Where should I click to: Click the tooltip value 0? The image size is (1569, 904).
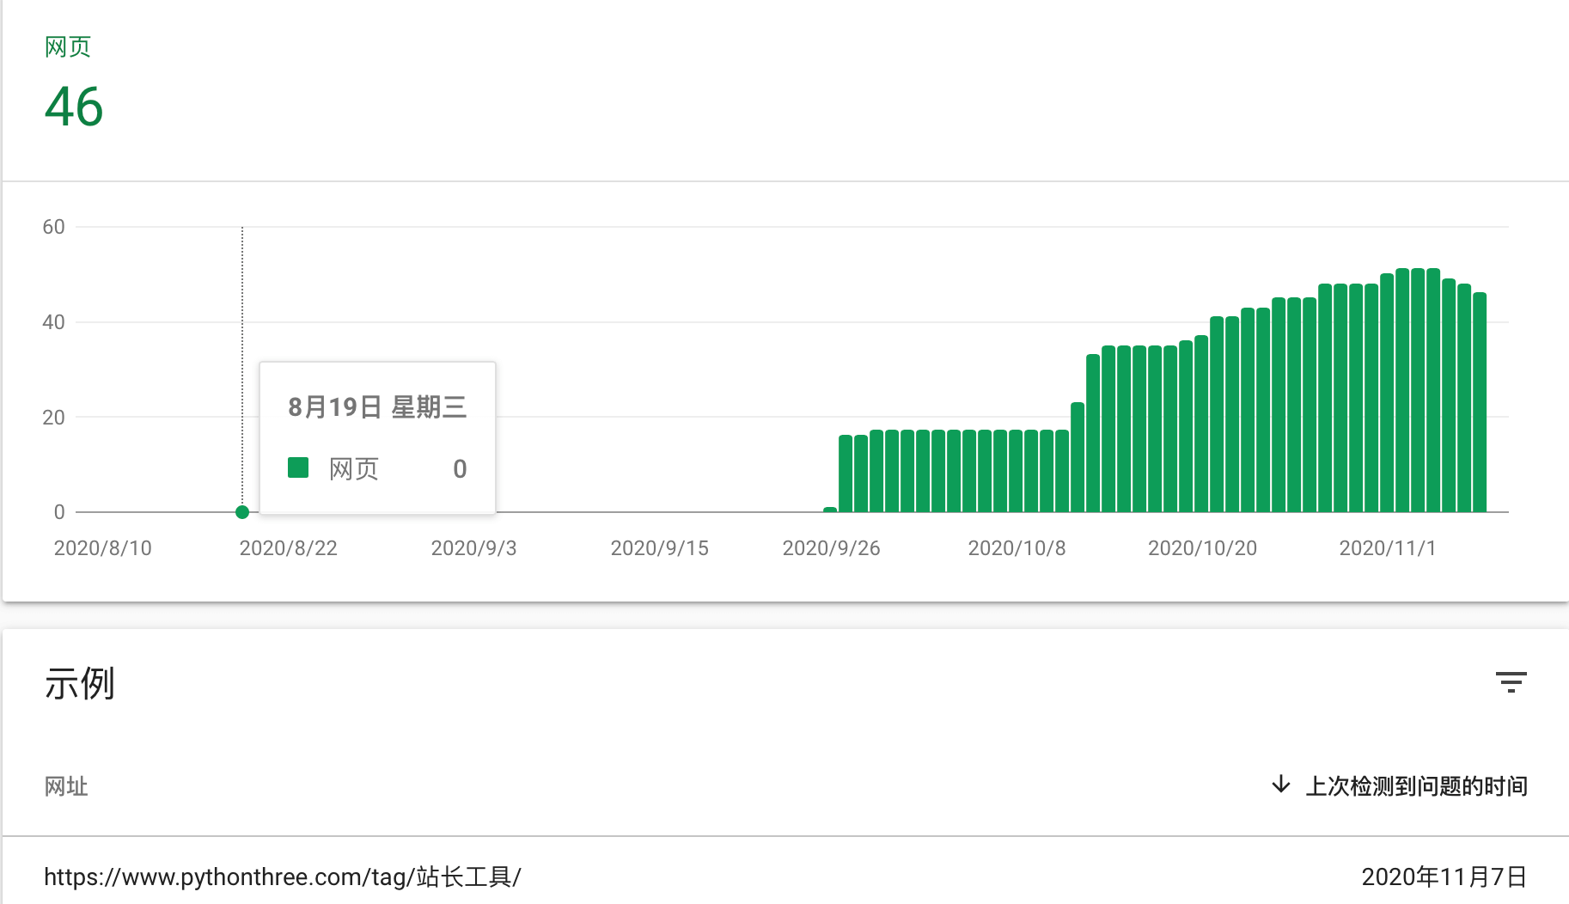tap(460, 468)
